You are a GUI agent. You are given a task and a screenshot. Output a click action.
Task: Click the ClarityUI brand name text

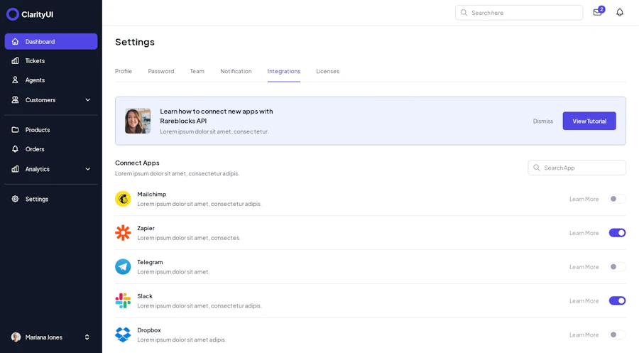[x=37, y=14]
